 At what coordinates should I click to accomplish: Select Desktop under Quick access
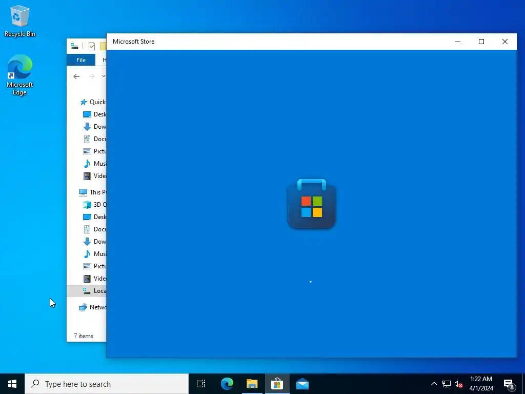tap(94, 114)
